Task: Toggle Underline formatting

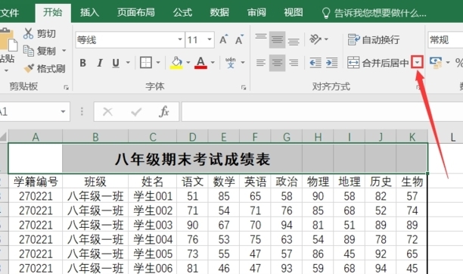Action: click(116, 63)
